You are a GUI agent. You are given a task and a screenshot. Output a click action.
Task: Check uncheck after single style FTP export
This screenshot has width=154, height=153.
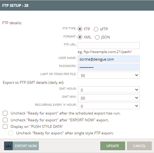tap(11, 133)
